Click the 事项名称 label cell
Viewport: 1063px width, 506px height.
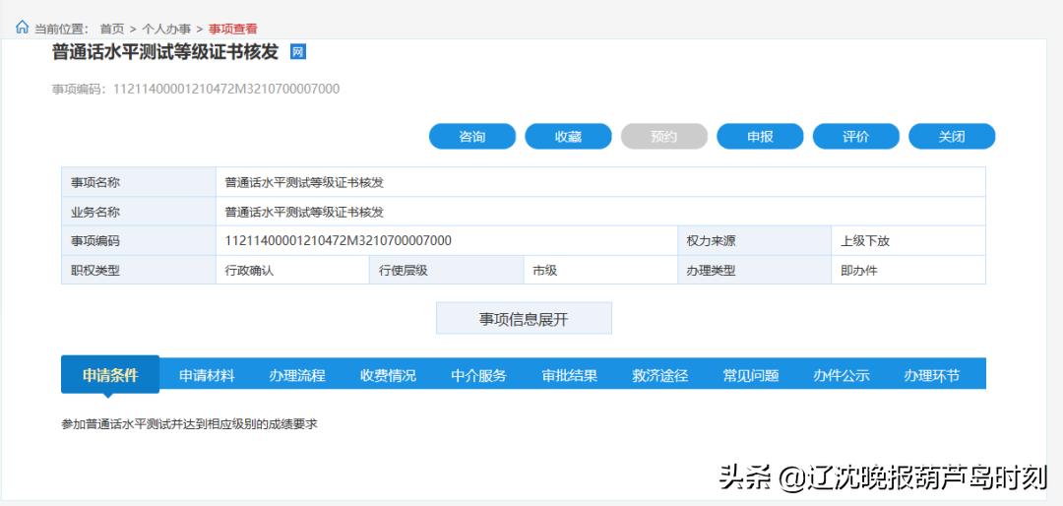click(139, 182)
